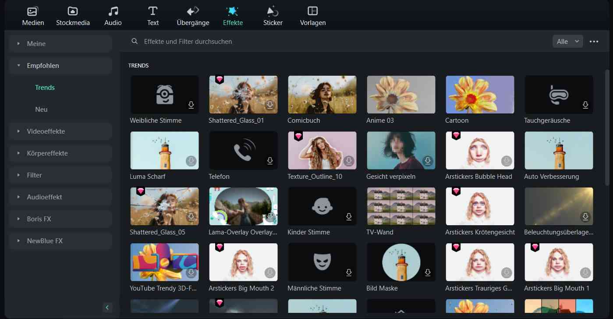Image resolution: width=613 pixels, height=319 pixels.
Task: Download the Texture_Outline_10 effect
Action: [349, 161]
